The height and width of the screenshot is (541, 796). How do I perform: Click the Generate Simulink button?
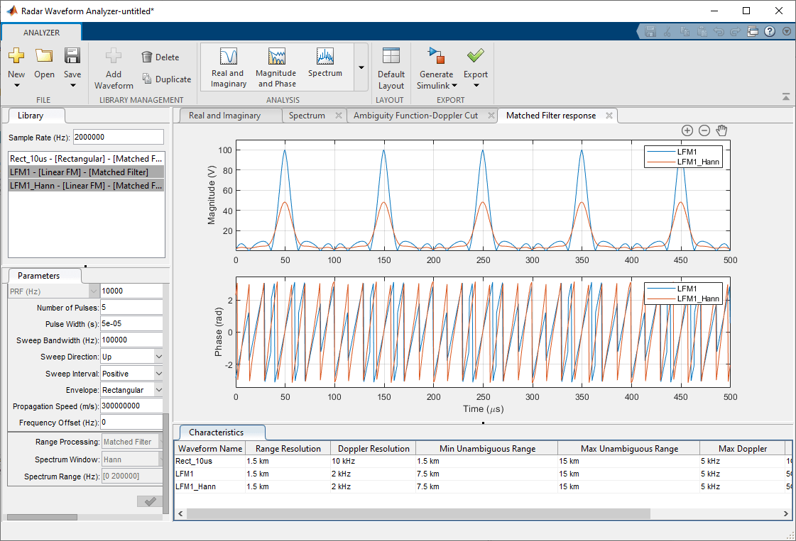coord(436,67)
